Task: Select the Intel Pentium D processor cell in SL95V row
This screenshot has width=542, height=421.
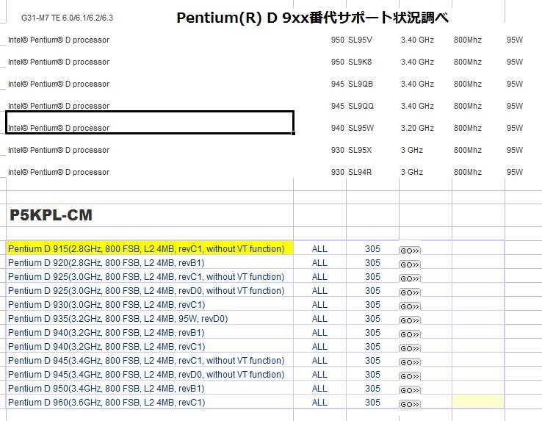Action: tap(59, 40)
